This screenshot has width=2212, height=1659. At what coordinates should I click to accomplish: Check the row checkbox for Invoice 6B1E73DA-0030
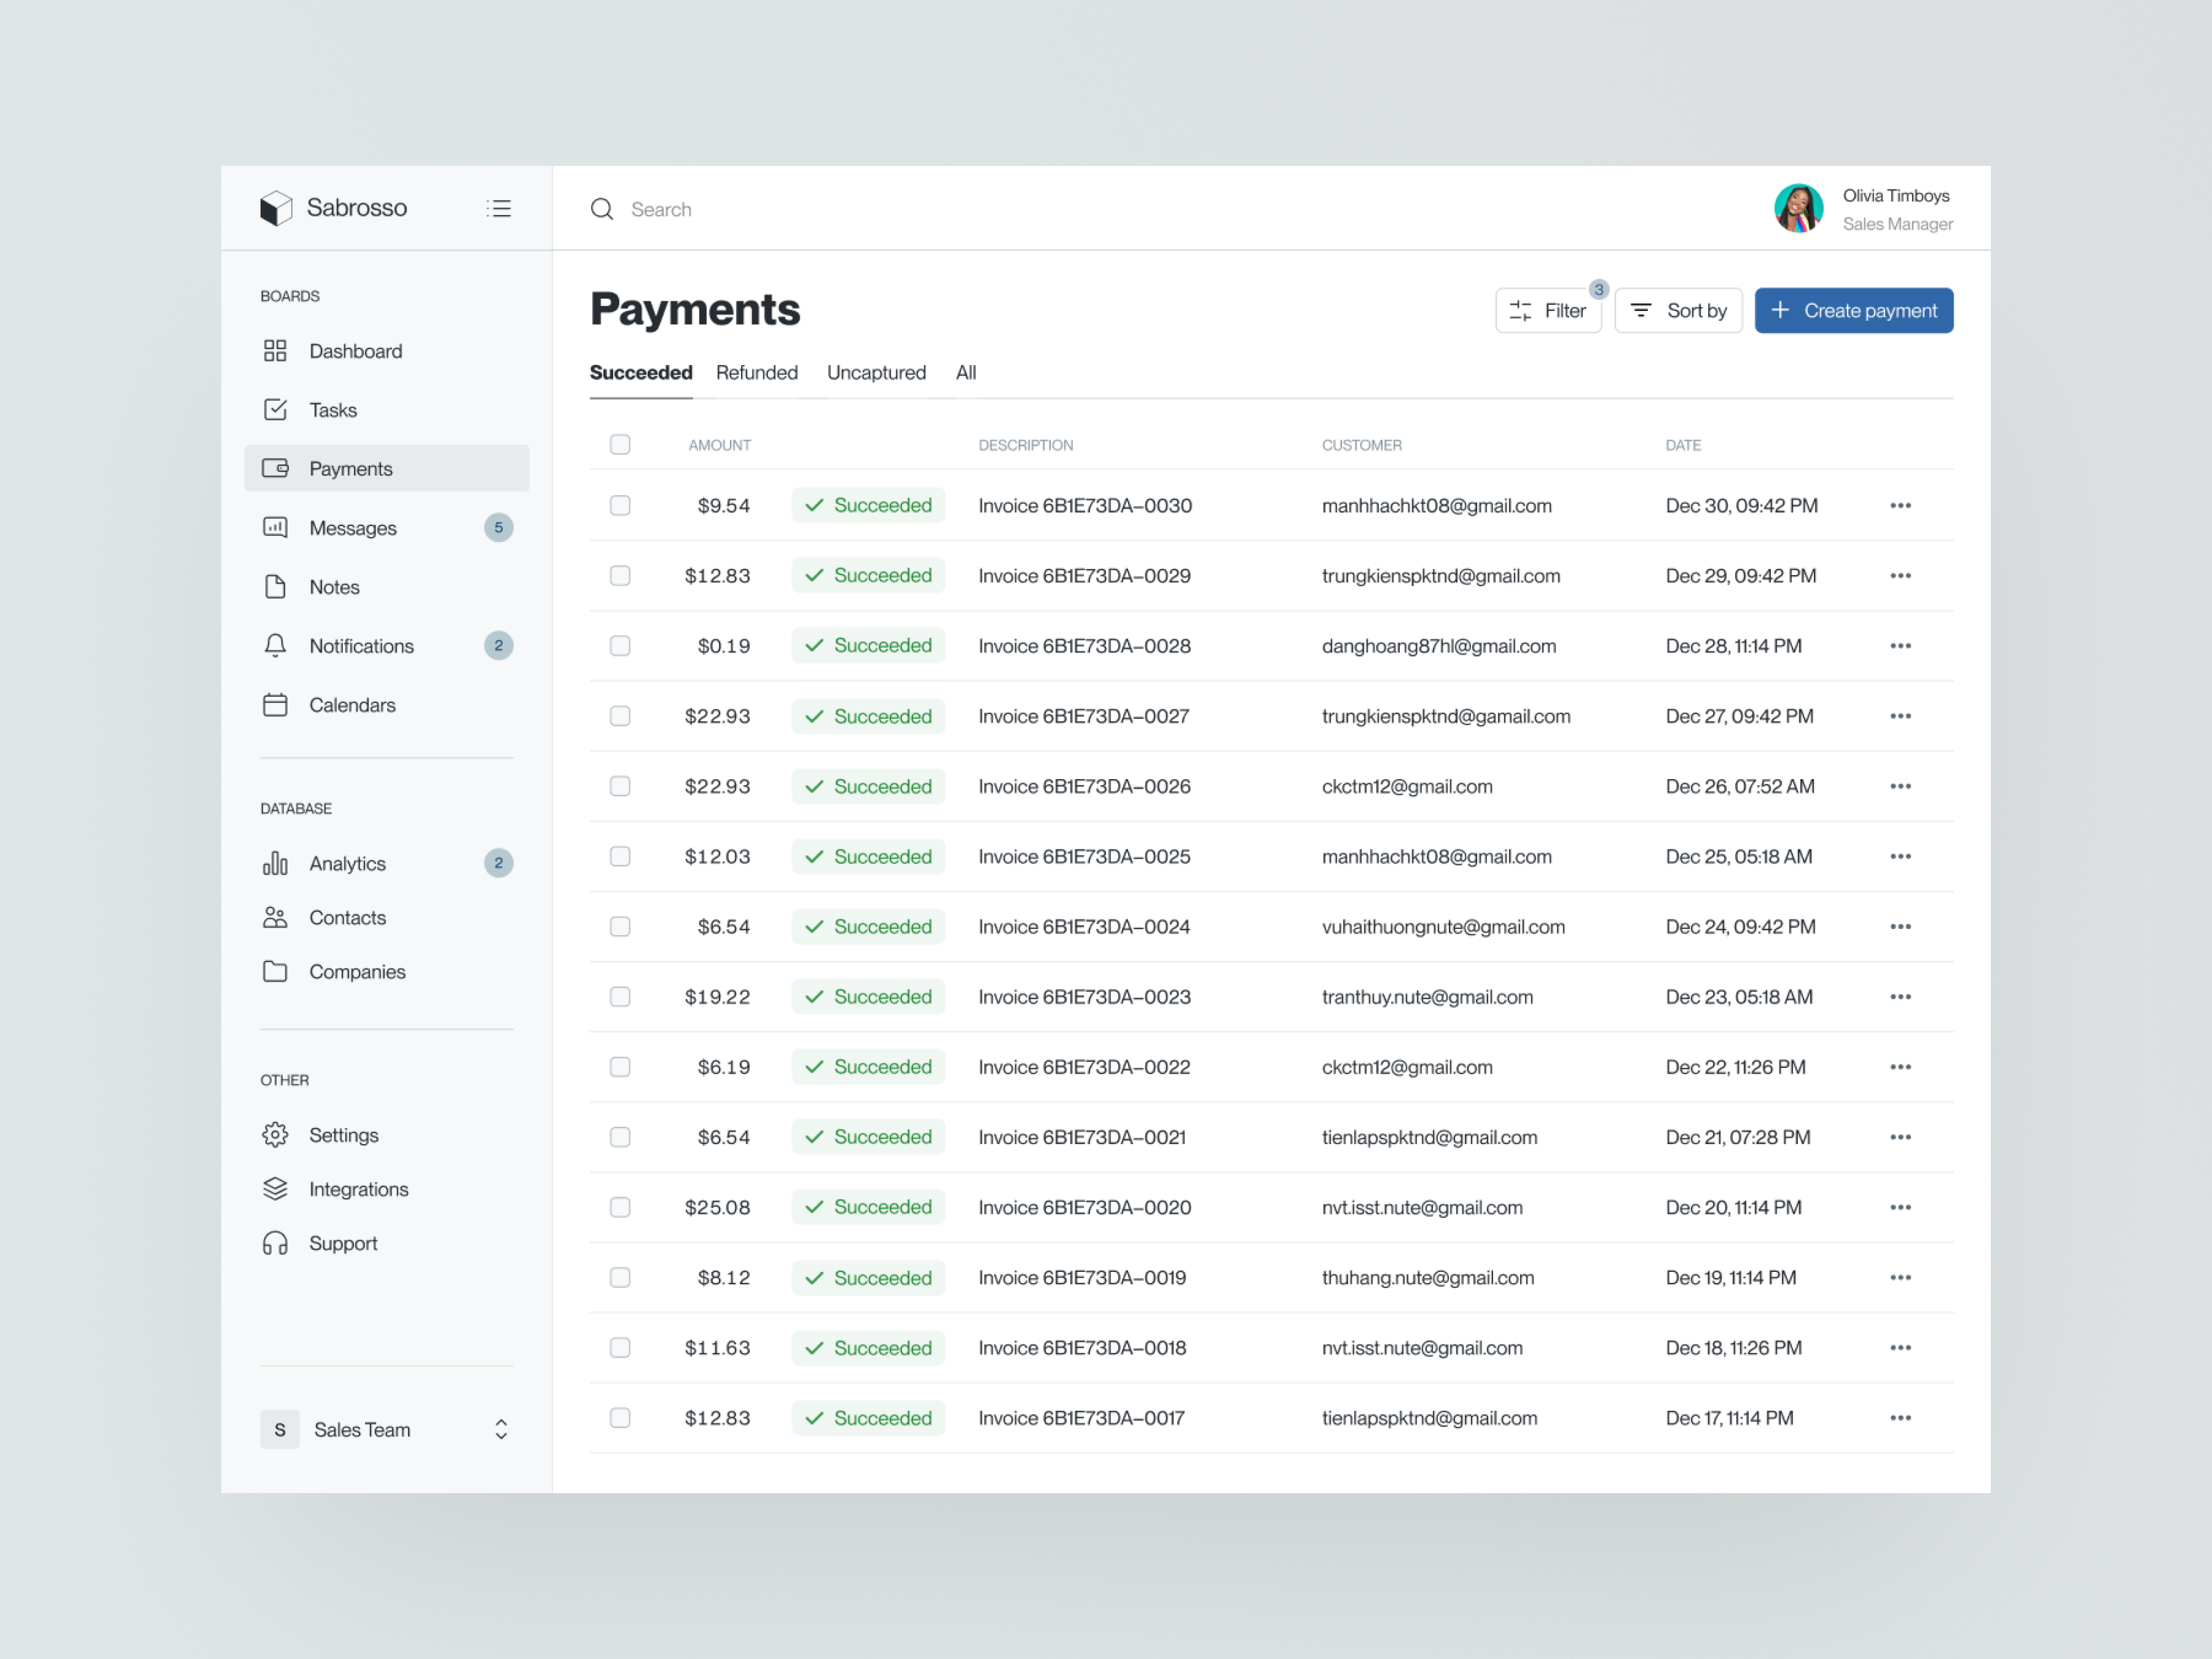[x=620, y=505]
